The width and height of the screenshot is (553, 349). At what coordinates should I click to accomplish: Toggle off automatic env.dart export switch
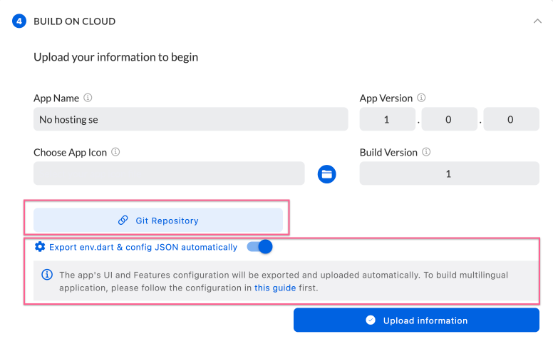(259, 247)
